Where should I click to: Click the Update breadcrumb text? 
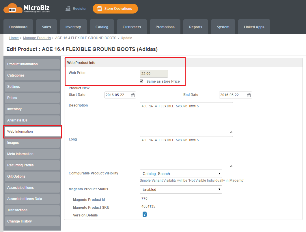126,38
